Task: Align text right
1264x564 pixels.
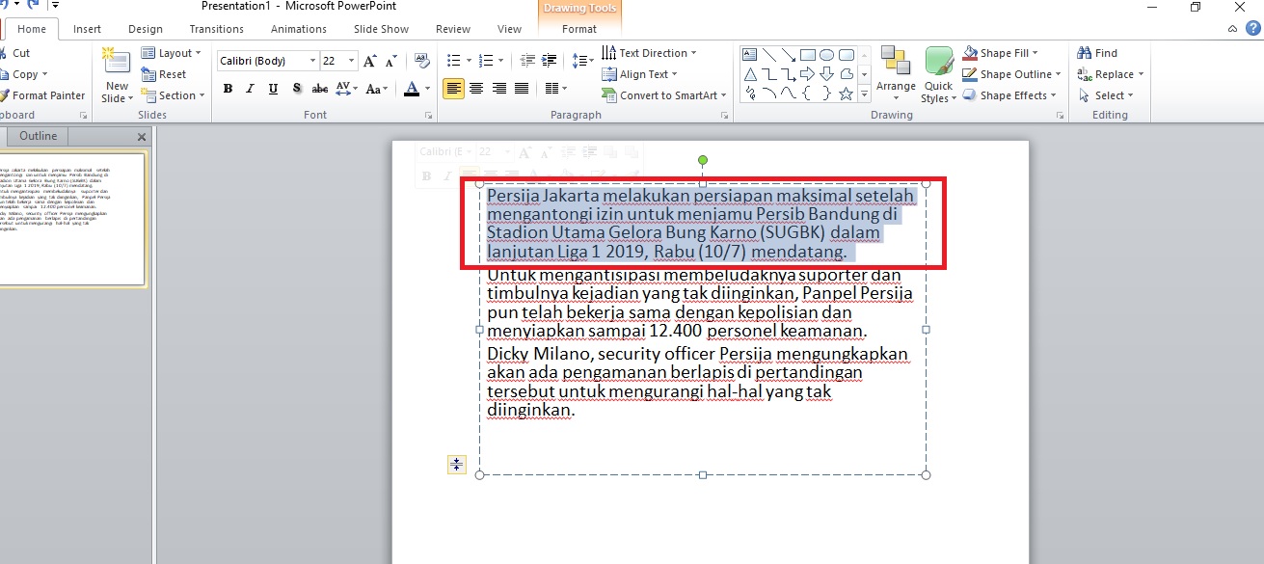Action: click(499, 89)
